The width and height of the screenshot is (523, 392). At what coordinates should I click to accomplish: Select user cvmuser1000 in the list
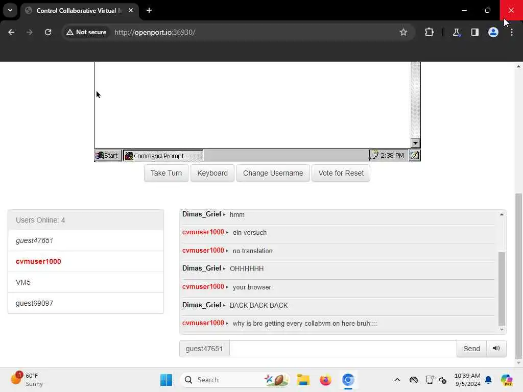pos(86,262)
